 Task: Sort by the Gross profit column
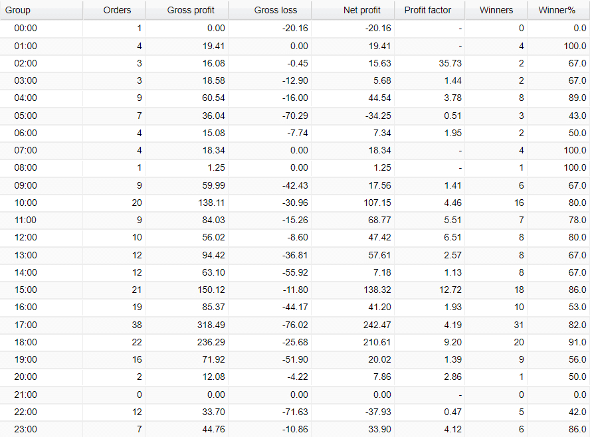click(190, 10)
